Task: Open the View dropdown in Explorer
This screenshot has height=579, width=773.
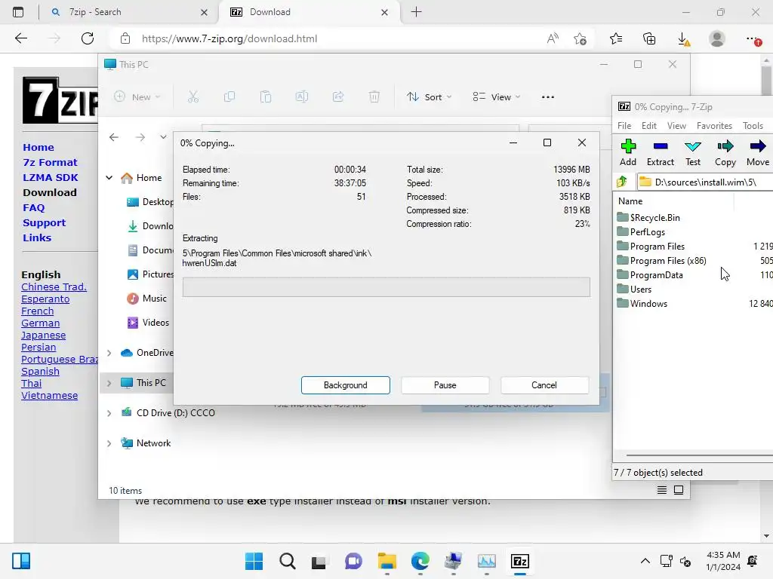Action: coord(497,97)
